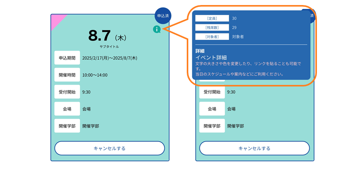
Task: Click the green info icon on the 8.7 card
Action: pos(157,29)
